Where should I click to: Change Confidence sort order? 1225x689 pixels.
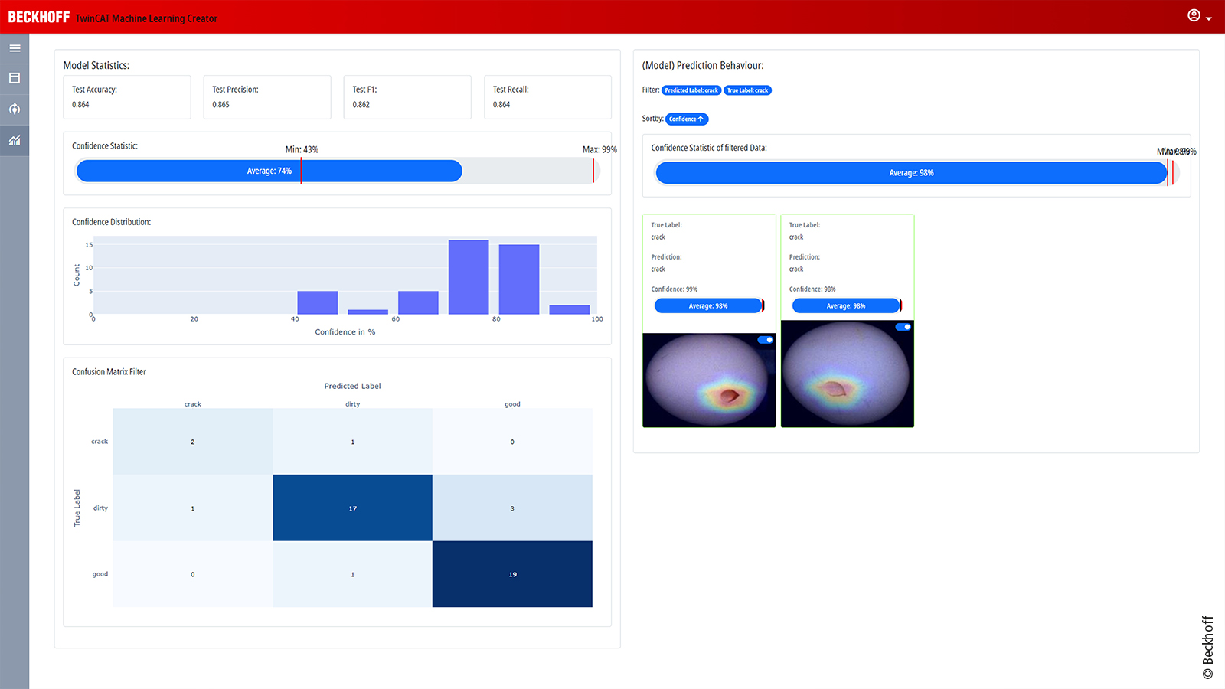click(x=686, y=119)
